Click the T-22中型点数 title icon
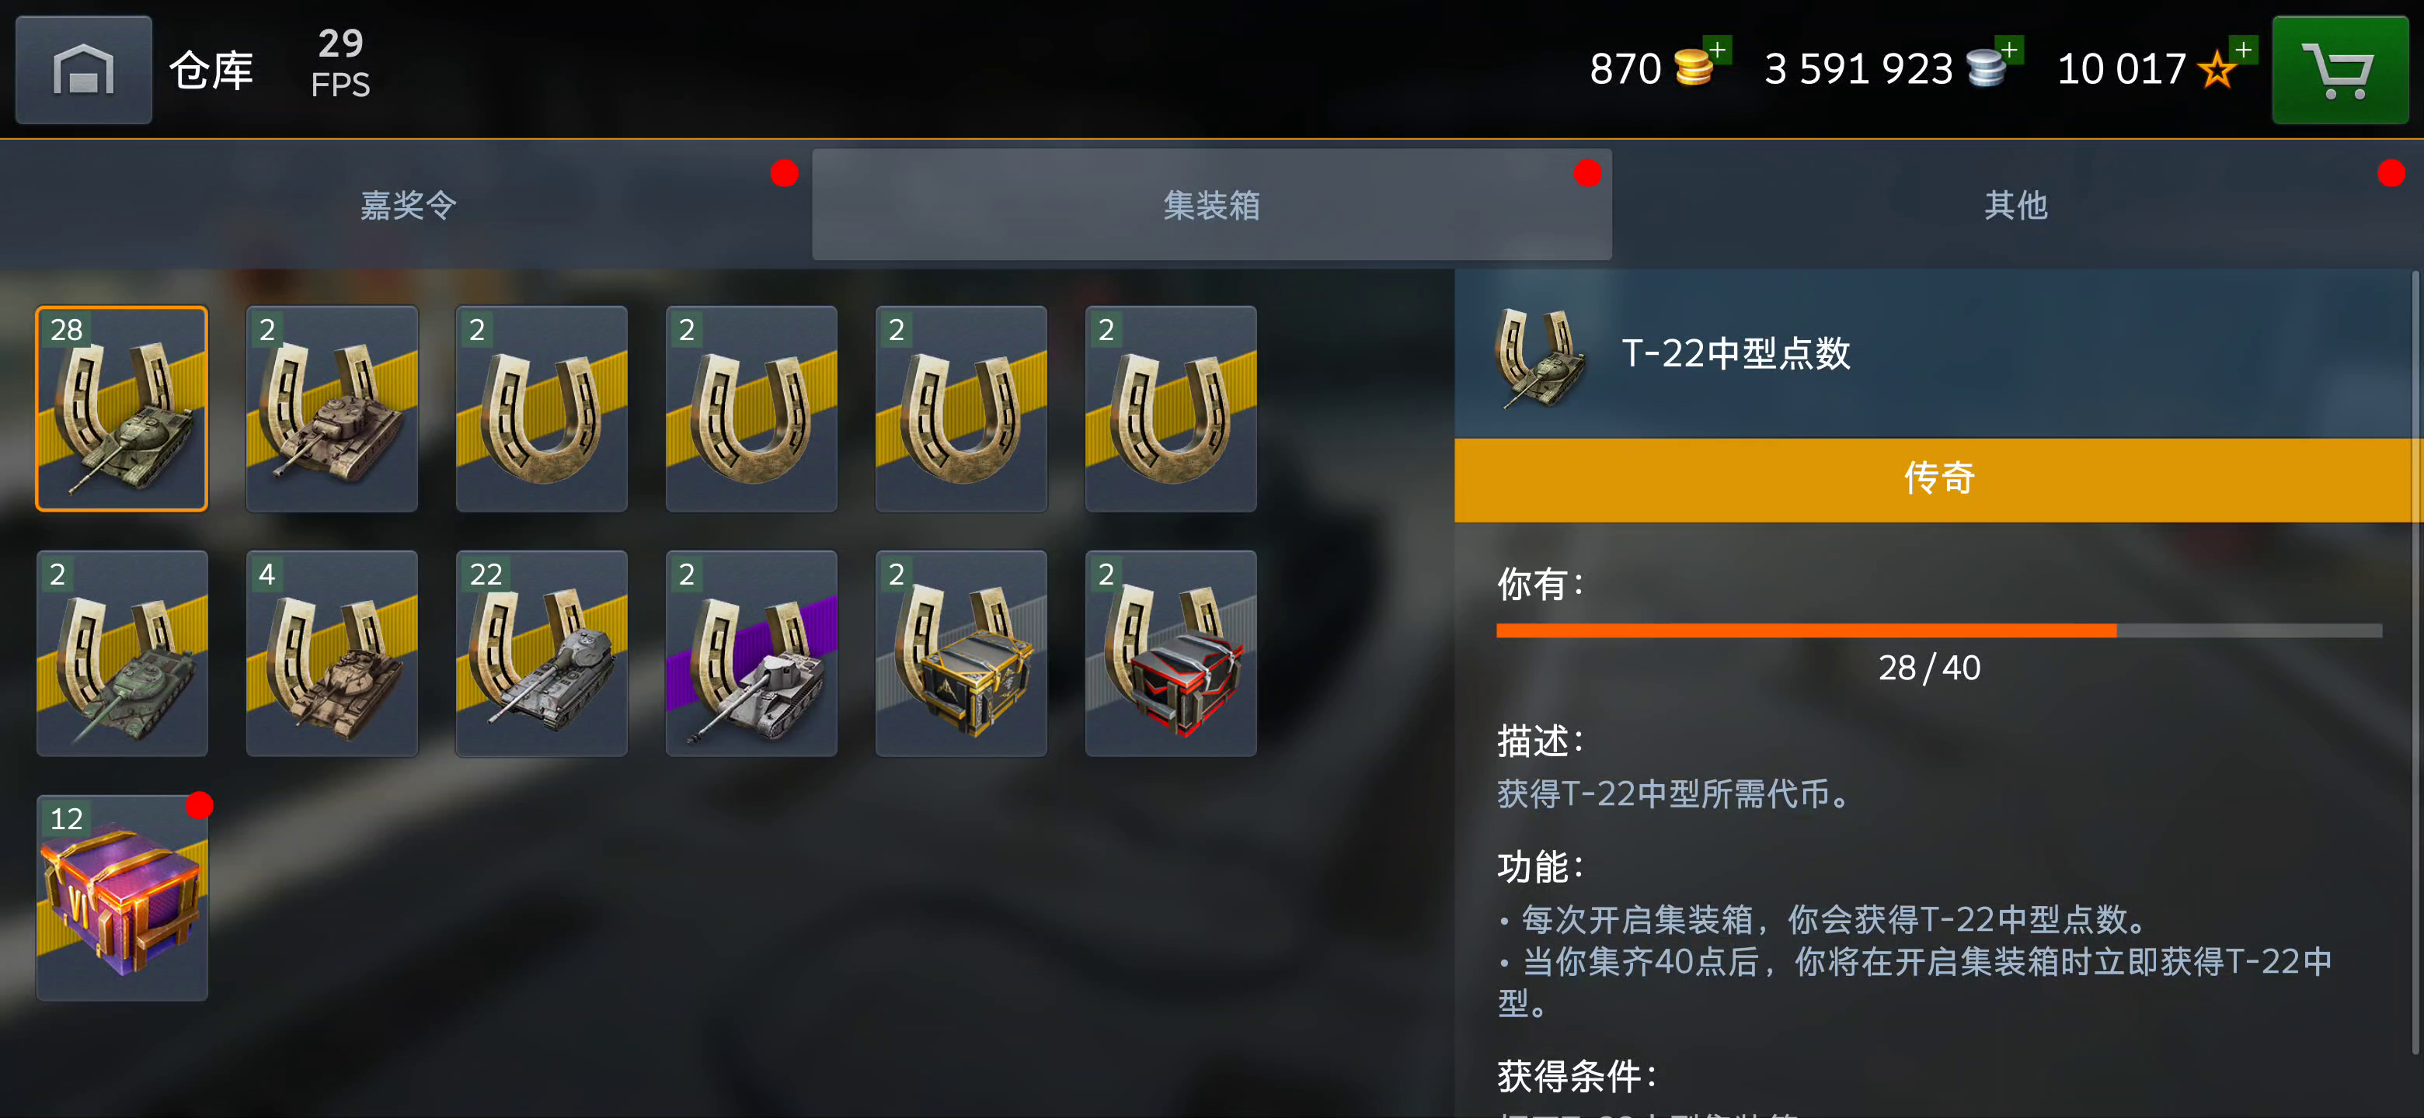 [1539, 356]
